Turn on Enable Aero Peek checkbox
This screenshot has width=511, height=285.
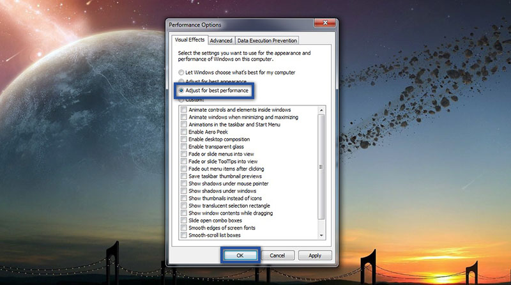click(185, 132)
